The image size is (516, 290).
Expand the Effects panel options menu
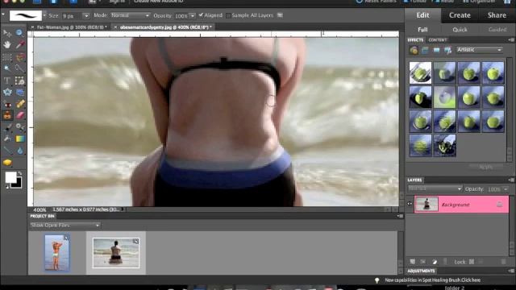(511, 39)
